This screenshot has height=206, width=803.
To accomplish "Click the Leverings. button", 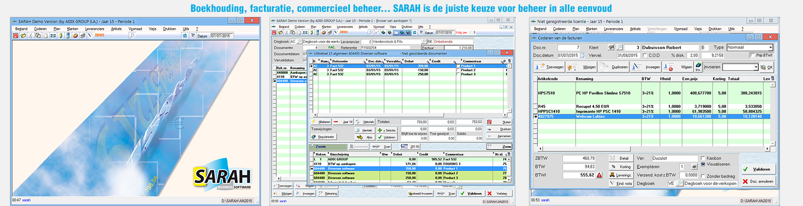I will coord(621,175).
